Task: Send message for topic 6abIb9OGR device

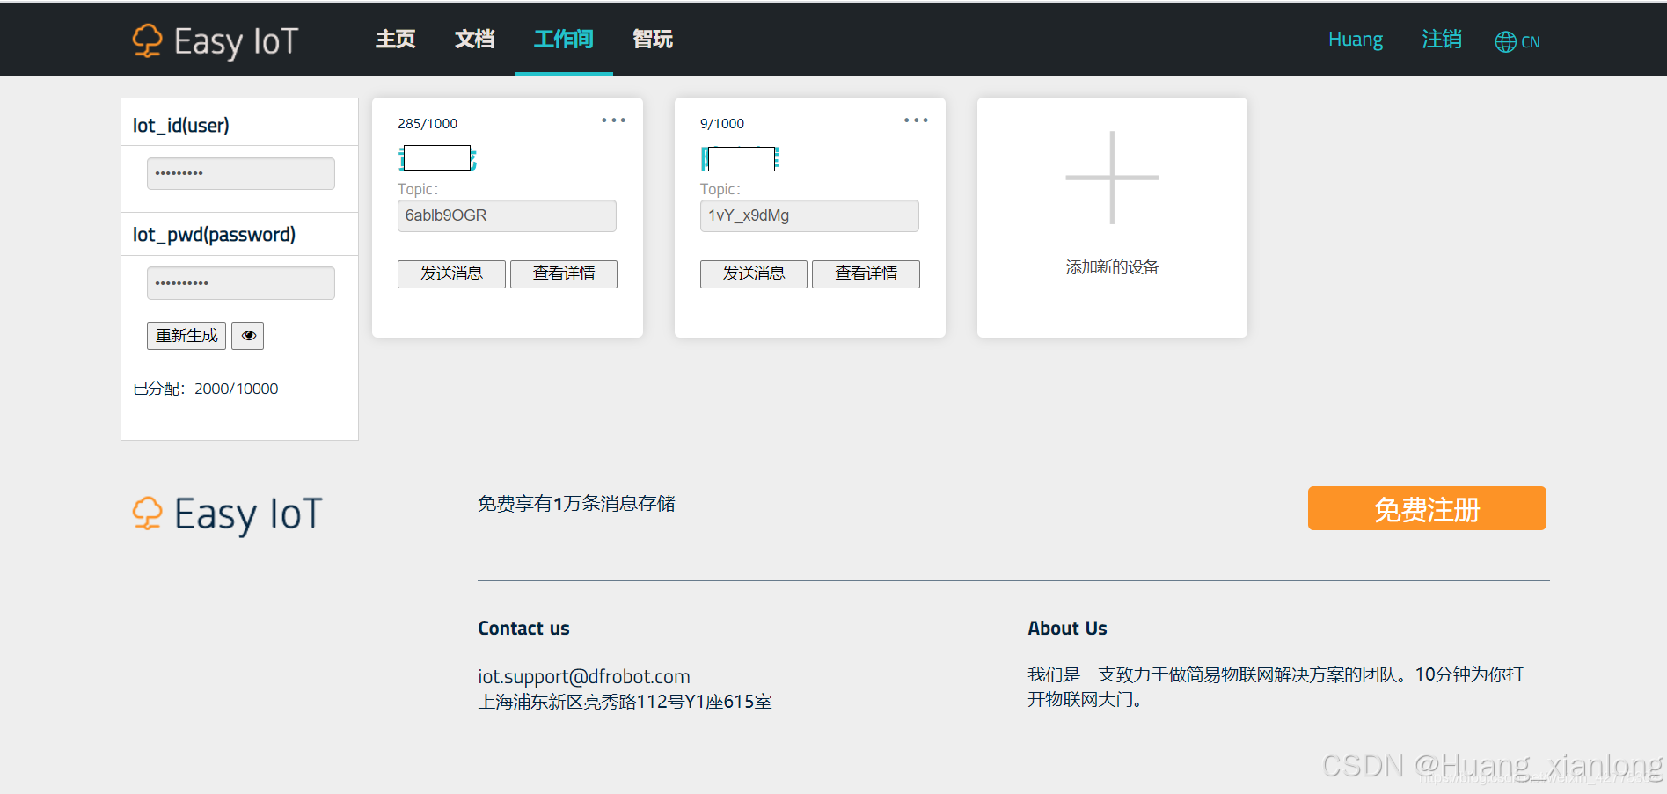Action: [451, 274]
